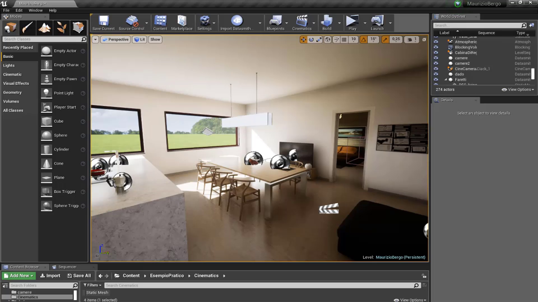The width and height of the screenshot is (538, 302).
Task: Open the camera speed setting icon
Action: tap(411, 40)
